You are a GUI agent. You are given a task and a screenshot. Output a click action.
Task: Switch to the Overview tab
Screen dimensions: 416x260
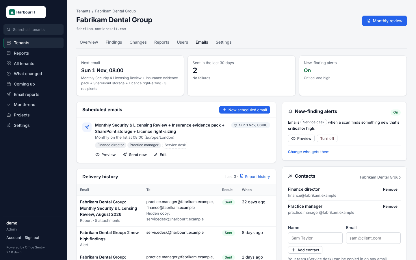click(x=89, y=42)
